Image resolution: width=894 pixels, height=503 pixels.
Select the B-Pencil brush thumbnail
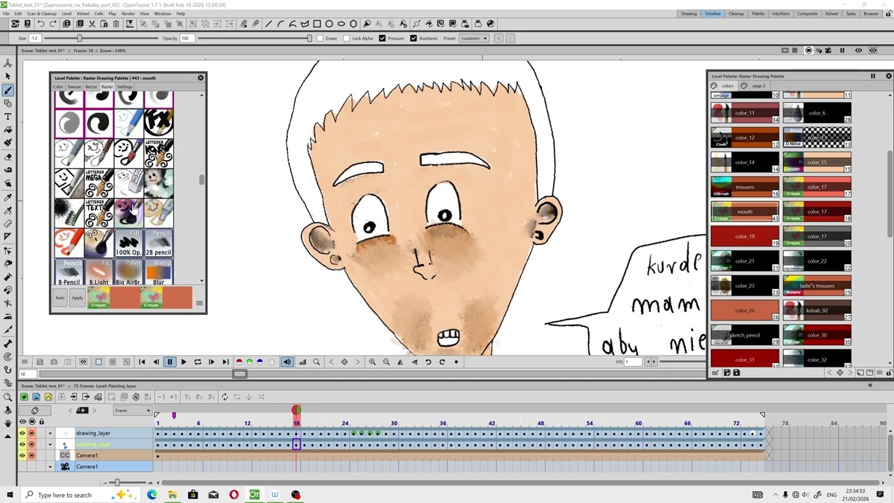(69, 272)
